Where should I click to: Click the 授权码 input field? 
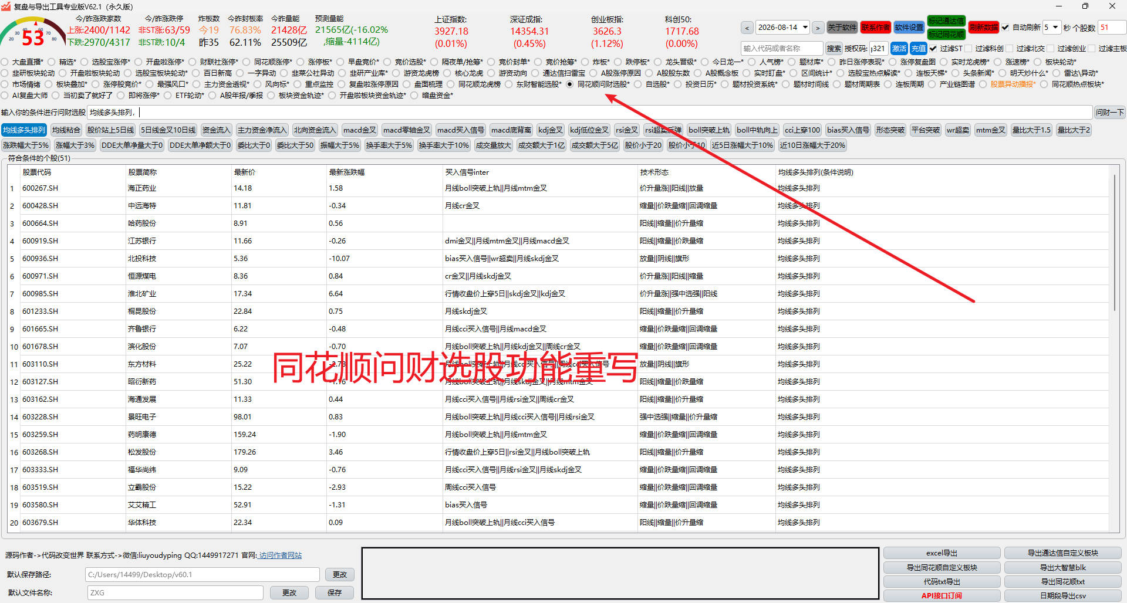pyautogui.click(x=878, y=49)
